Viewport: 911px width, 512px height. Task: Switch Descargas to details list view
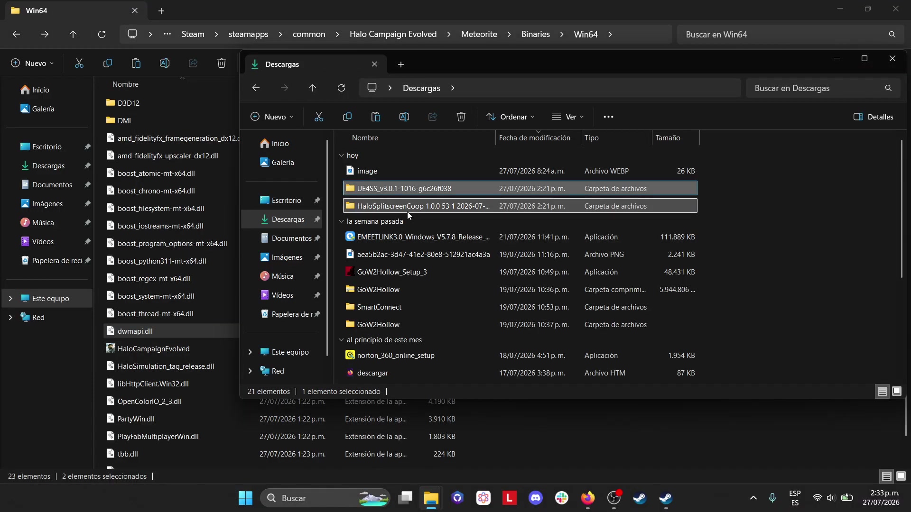[x=883, y=391]
